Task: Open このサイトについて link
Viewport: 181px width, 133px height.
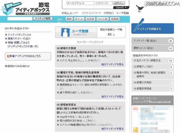Action: tap(91, 13)
